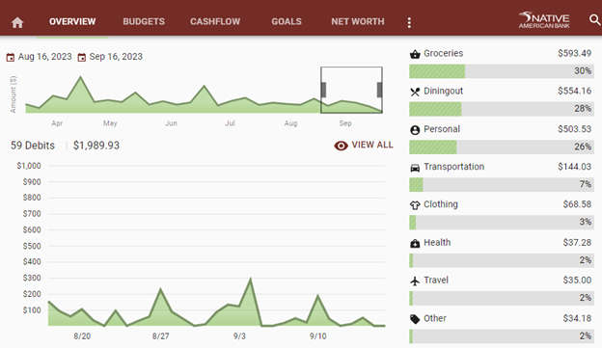Click the Groceries 30% progress bar
Image resolution: width=602 pixels, height=348 pixels.
point(502,71)
